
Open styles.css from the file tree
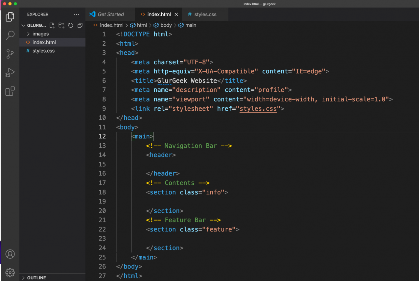[x=43, y=51]
